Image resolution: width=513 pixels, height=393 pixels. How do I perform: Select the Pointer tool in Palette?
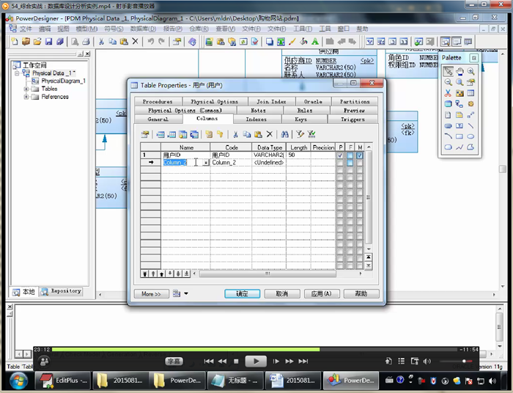tap(448, 71)
